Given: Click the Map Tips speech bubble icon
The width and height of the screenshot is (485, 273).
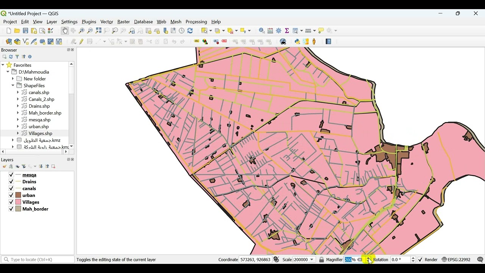Looking at the screenshot, I should coord(321,31).
